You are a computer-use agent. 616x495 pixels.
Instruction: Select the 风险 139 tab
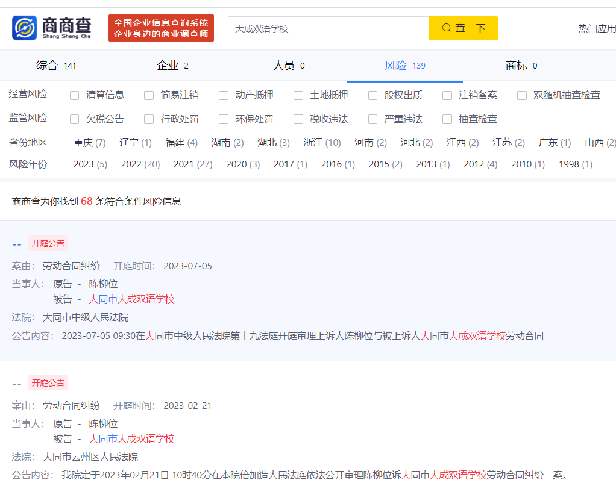point(404,66)
